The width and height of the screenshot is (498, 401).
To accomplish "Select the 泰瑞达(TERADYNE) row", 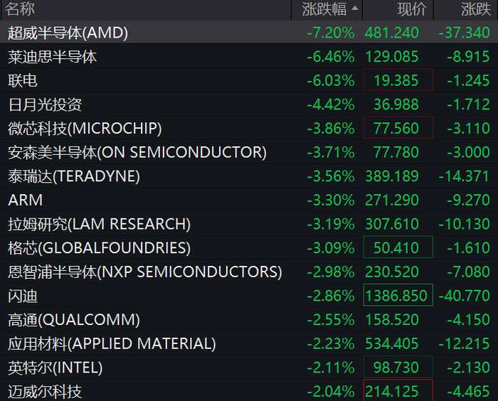I will point(249,176).
